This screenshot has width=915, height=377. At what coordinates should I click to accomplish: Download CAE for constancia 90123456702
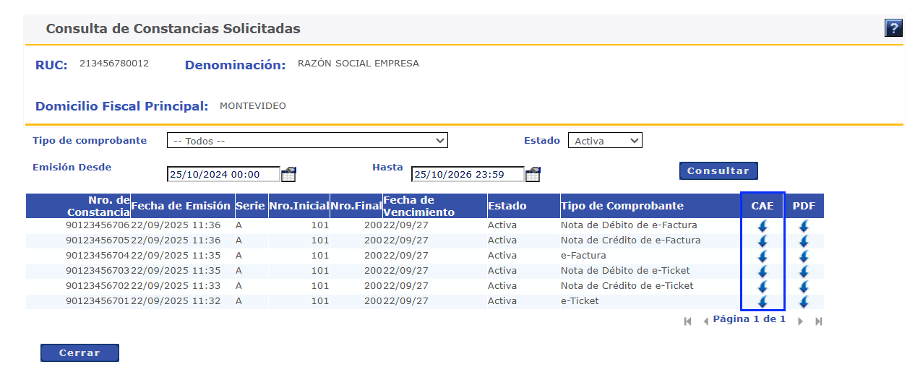pos(762,287)
